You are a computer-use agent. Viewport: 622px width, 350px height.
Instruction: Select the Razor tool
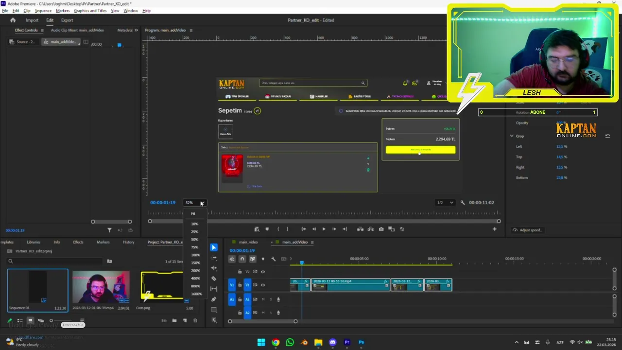point(214,279)
